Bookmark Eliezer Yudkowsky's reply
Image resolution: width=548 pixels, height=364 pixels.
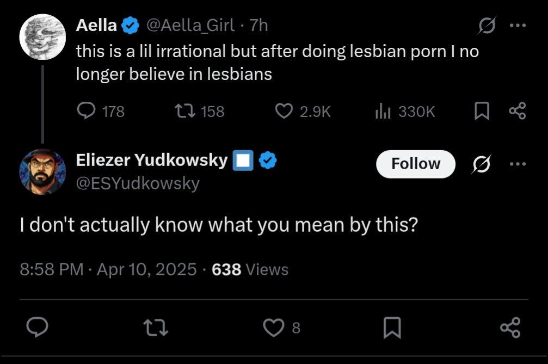tap(392, 327)
